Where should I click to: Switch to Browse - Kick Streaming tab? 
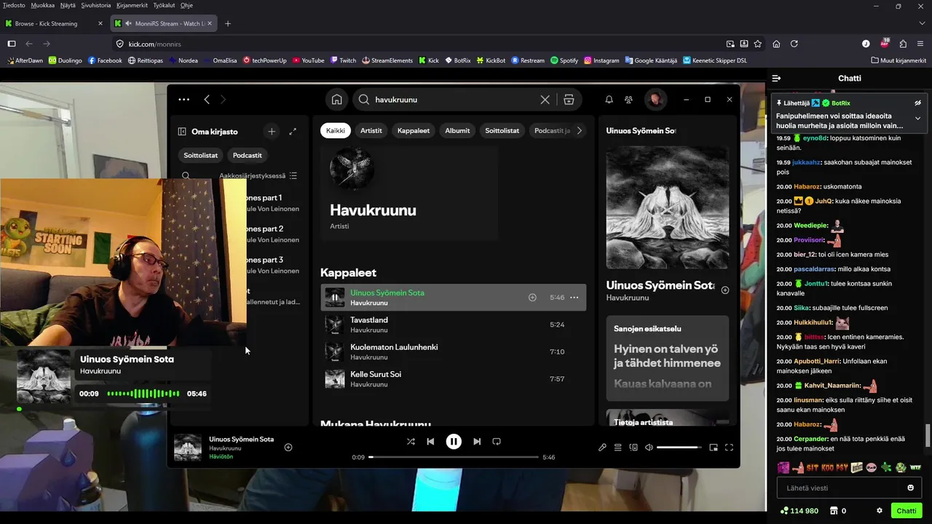click(54, 23)
